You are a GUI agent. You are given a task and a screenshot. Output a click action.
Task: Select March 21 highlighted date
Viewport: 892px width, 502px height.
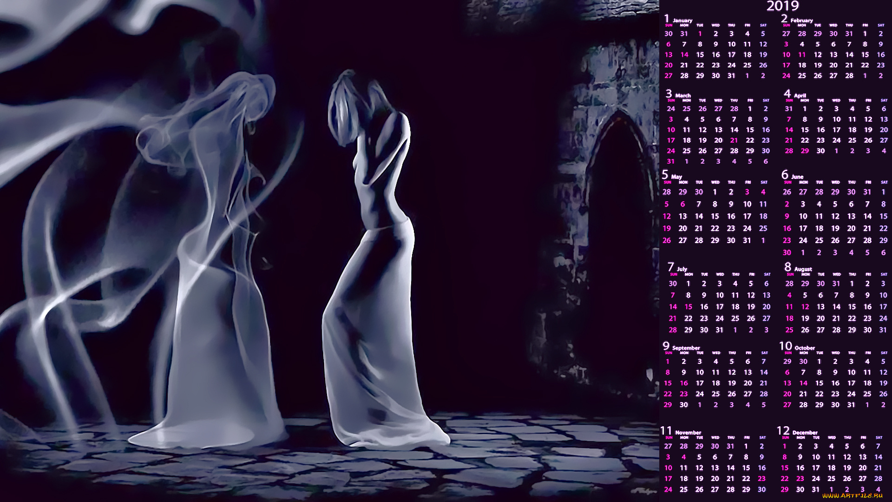point(734,140)
